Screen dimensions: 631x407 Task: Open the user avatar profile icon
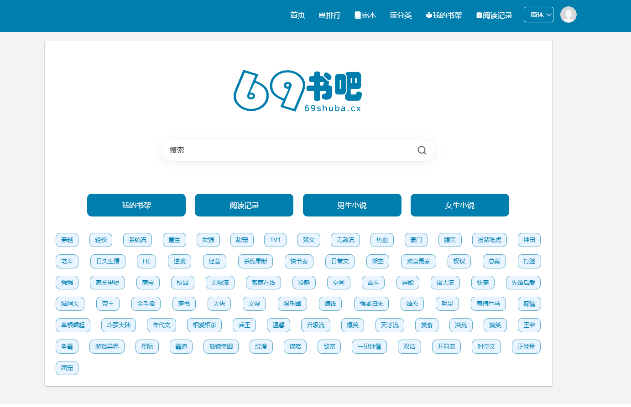(x=568, y=15)
